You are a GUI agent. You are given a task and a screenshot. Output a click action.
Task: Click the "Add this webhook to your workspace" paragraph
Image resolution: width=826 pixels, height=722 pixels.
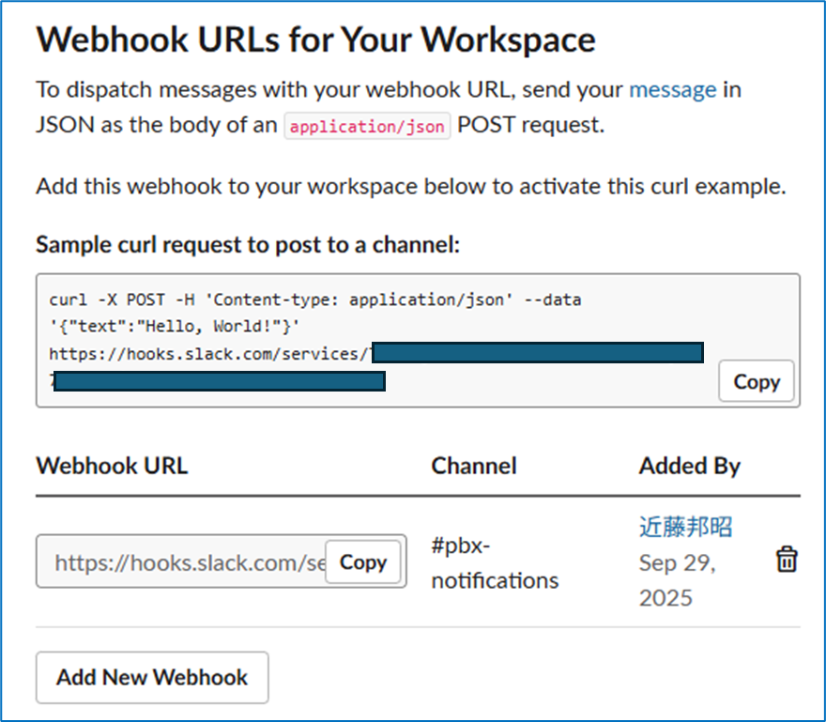click(410, 186)
